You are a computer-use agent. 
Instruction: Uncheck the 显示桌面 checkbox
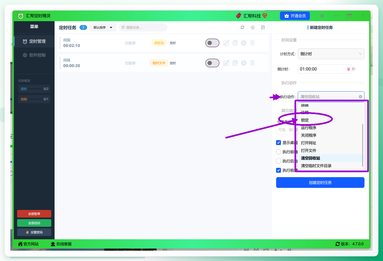(x=278, y=143)
